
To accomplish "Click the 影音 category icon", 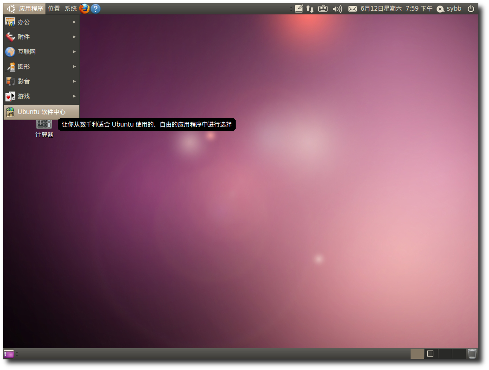I will click(10, 81).
